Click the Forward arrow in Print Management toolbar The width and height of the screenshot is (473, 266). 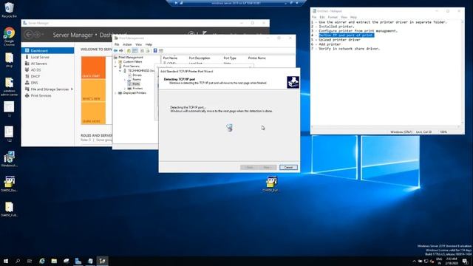tap(121, 51)
